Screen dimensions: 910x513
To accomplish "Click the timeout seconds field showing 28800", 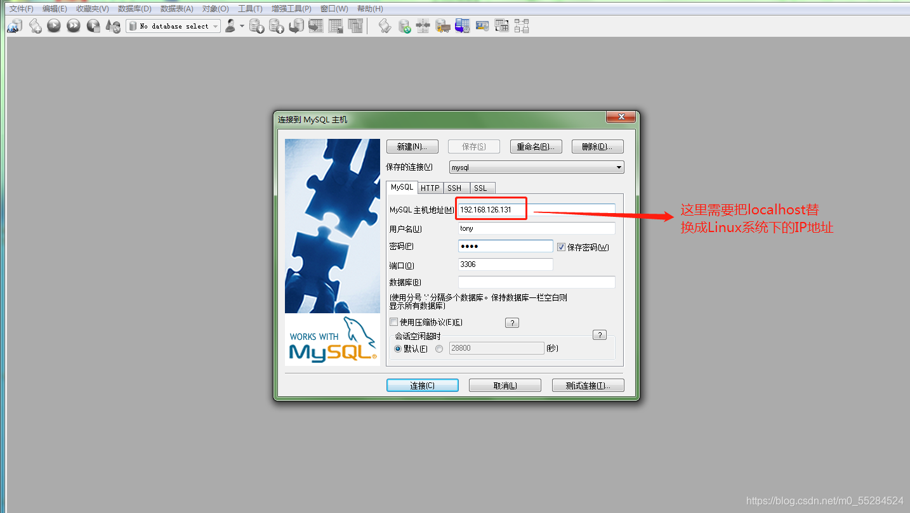I will [x=497, y=348].
